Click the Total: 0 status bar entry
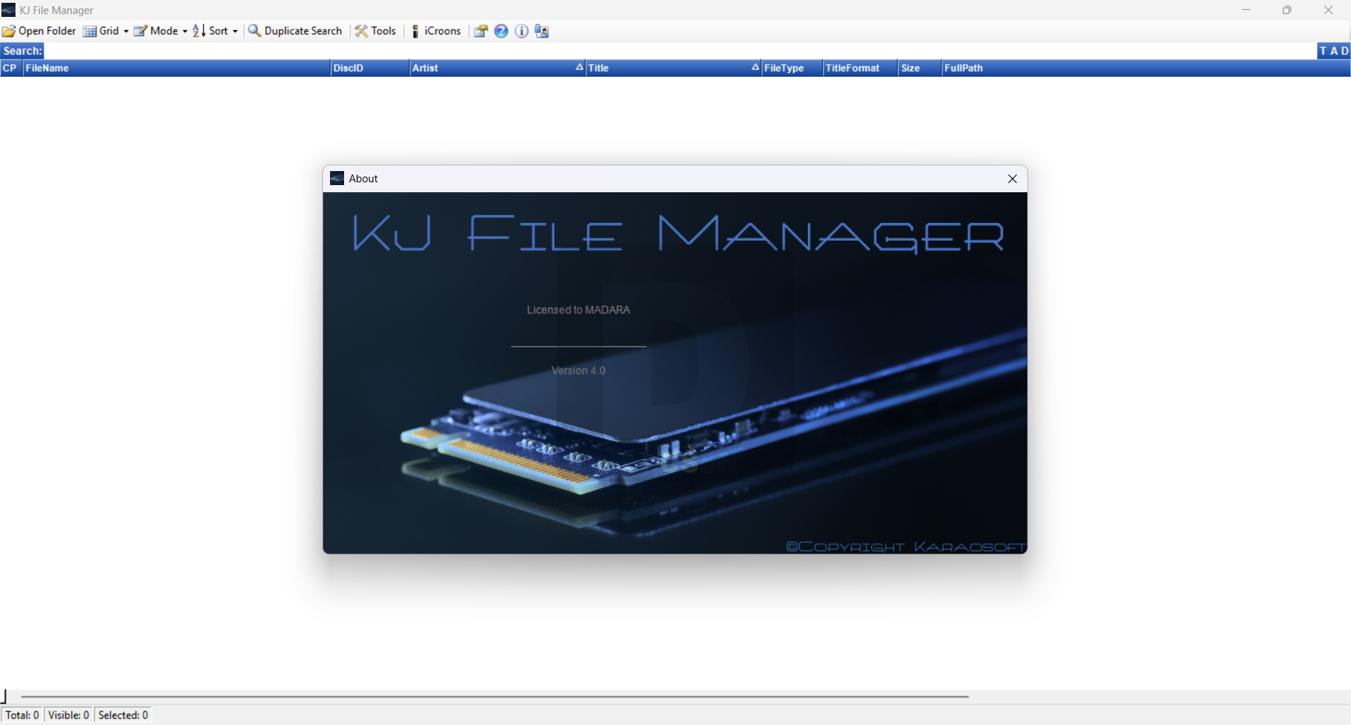The height and width of the screenshot is (725, 1351). tap(23, 715)
